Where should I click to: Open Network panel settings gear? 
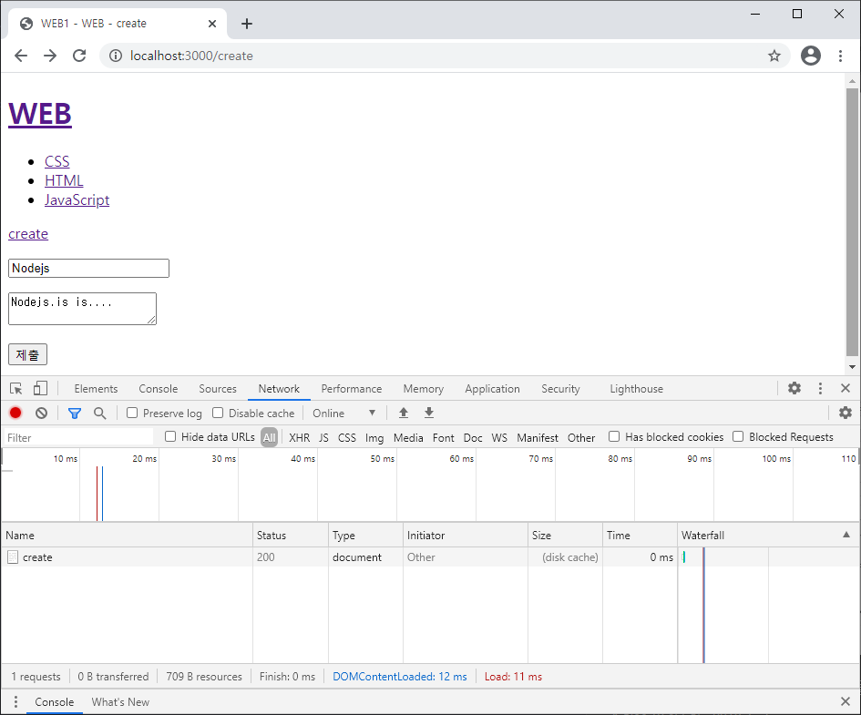[846, 413]
